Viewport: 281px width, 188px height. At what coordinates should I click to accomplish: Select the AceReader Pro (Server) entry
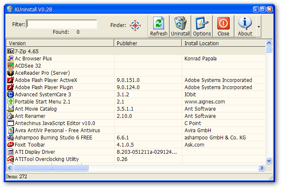coord(42,73)
